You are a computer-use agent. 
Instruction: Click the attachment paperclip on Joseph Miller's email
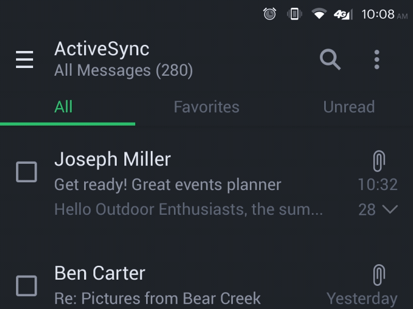point(378,161)
